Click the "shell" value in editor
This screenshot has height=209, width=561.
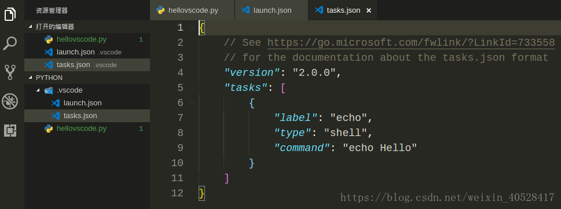(x=346, y=133)
